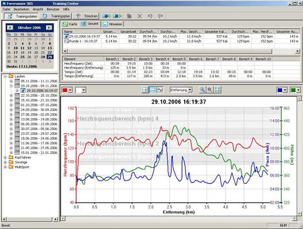Click tree panel scrollbar left arrow

coord(4,219)
